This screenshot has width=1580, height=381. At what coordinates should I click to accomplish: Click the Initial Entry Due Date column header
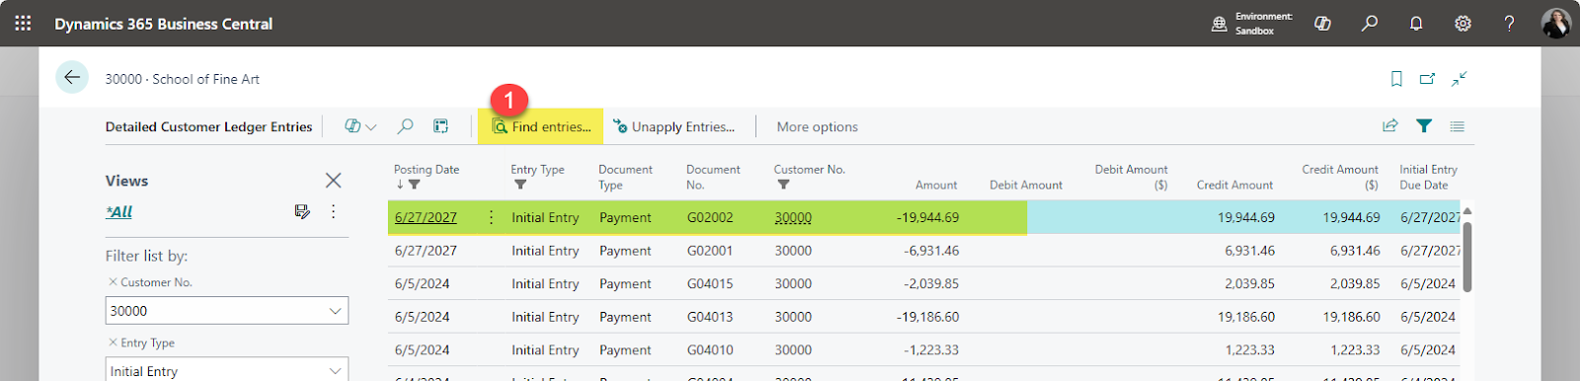tap(1428, 177)
